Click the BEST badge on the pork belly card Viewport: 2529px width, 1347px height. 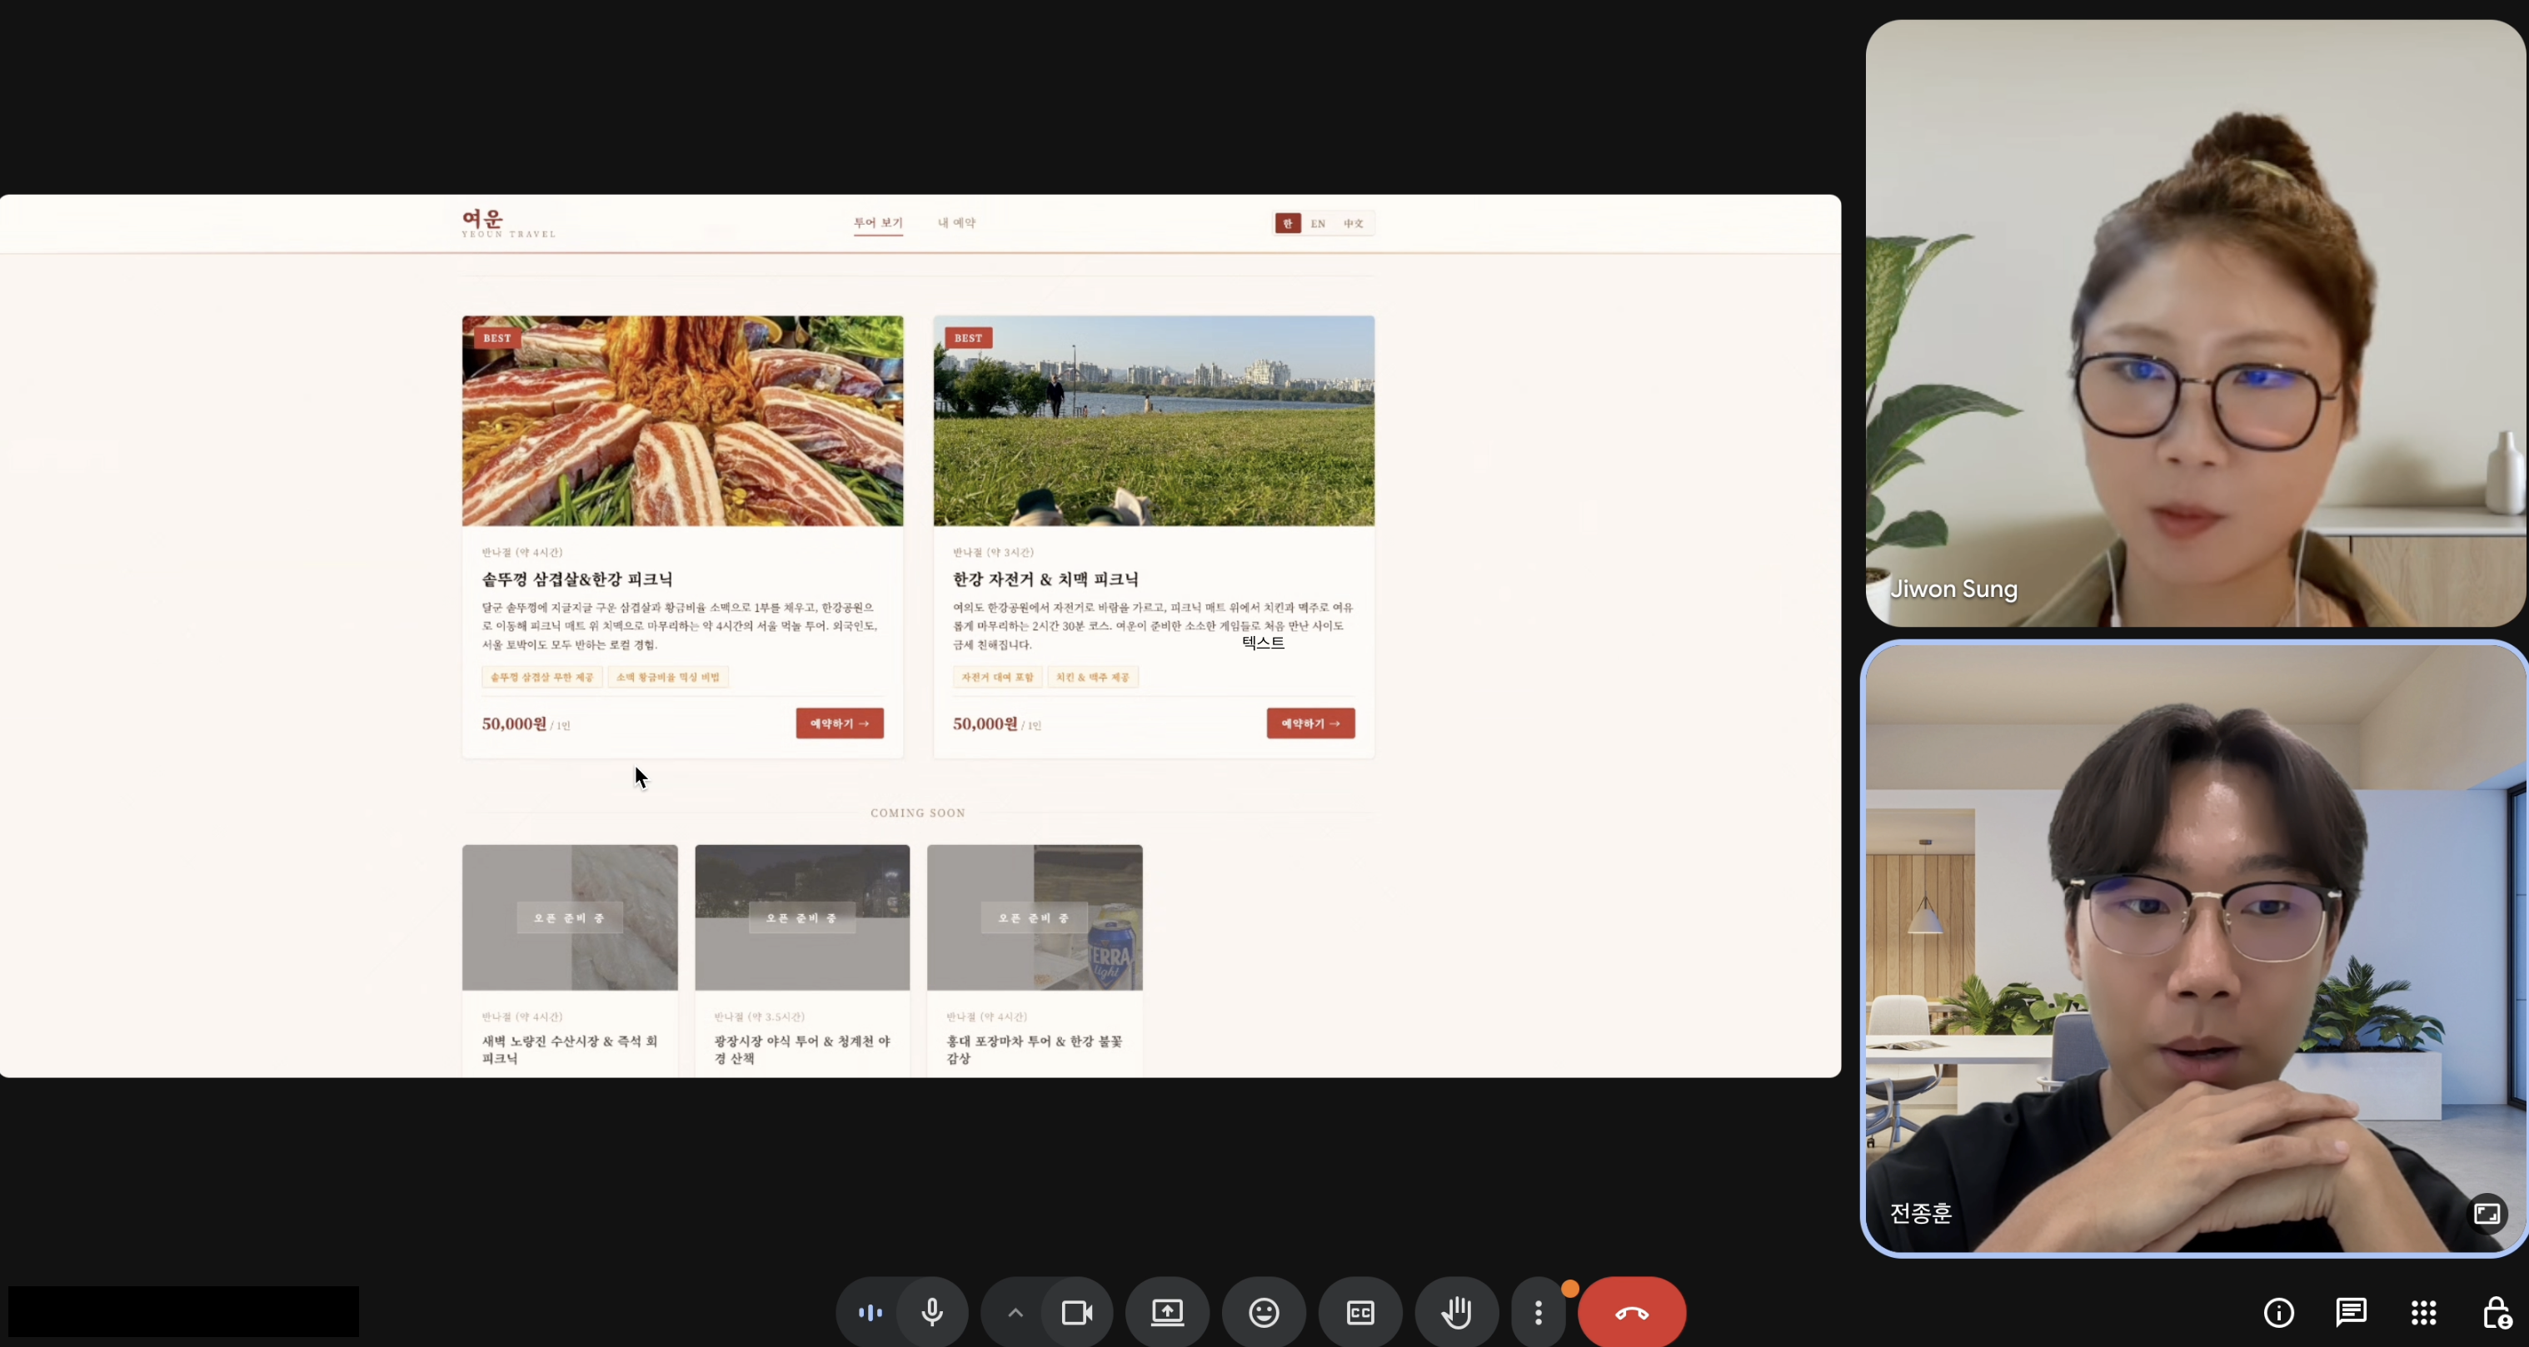tap(496, 339)
